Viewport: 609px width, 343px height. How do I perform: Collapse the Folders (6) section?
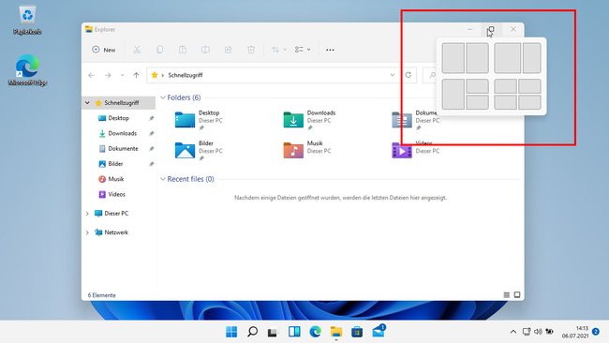163,97
